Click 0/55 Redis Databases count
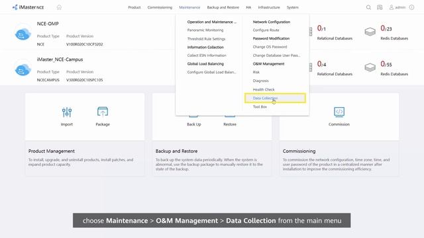 [386, 64]
